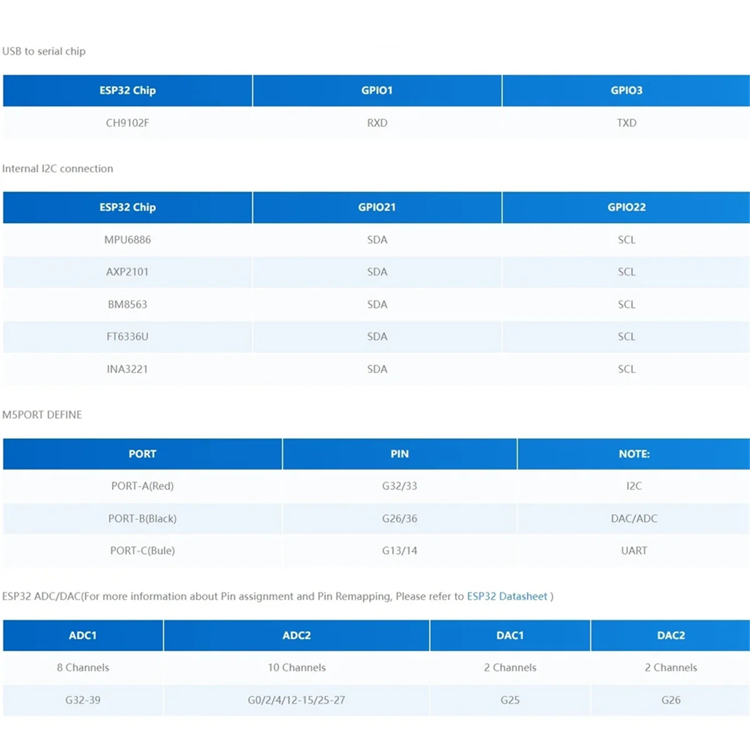This screenshot has width=750, height=750.
Task: Click the G26 cell under DAC2
Action: [671, 700]
